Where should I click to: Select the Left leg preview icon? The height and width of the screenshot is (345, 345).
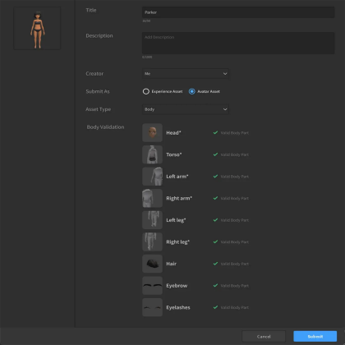[152, 220]
